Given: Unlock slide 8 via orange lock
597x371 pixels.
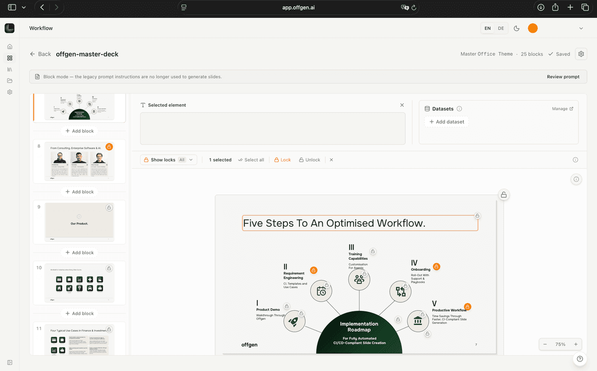Looking at the screenshot, I should click(x=109, y=147).
